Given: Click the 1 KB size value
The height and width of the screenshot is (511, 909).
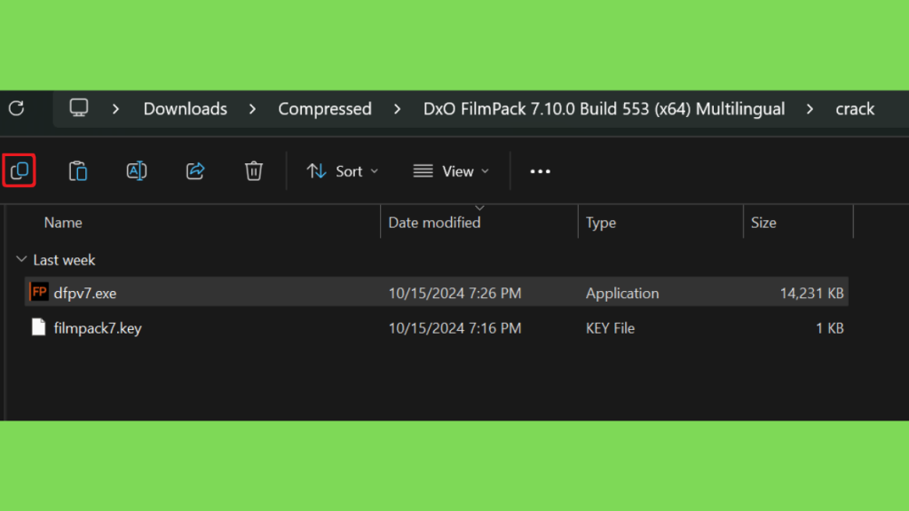Looking at the screenshot, I should click(830, 328).
